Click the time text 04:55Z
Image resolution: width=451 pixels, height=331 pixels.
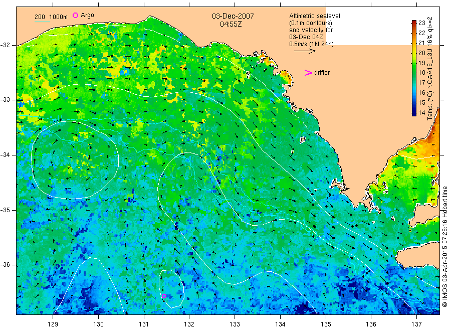(231, 24)
